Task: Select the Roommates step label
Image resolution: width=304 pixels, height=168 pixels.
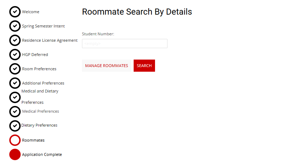Action: [33, 140]
